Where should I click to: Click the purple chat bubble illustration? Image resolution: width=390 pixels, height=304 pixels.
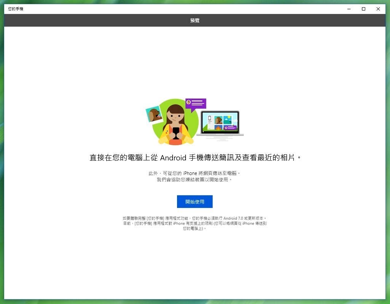click(x=196, y=104)
